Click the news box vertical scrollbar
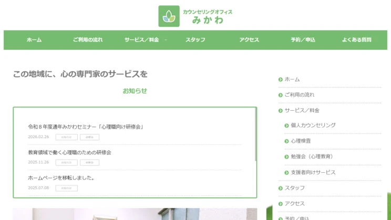Screen dimensions: 391x220 click(x=255, y=134)
